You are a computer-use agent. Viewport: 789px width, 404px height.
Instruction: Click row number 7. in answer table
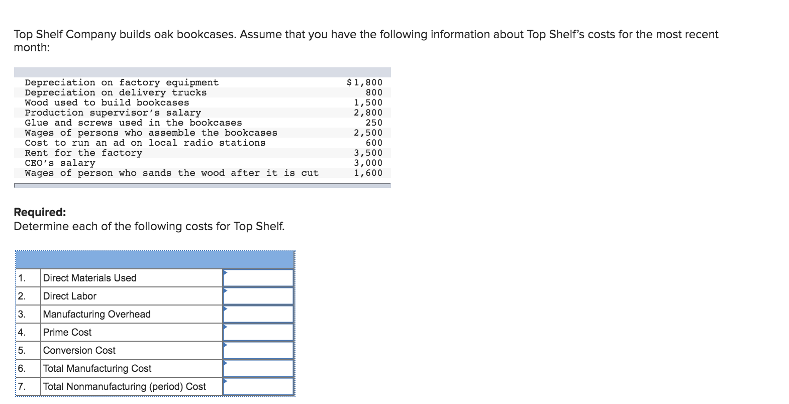(x=22, y=386)
